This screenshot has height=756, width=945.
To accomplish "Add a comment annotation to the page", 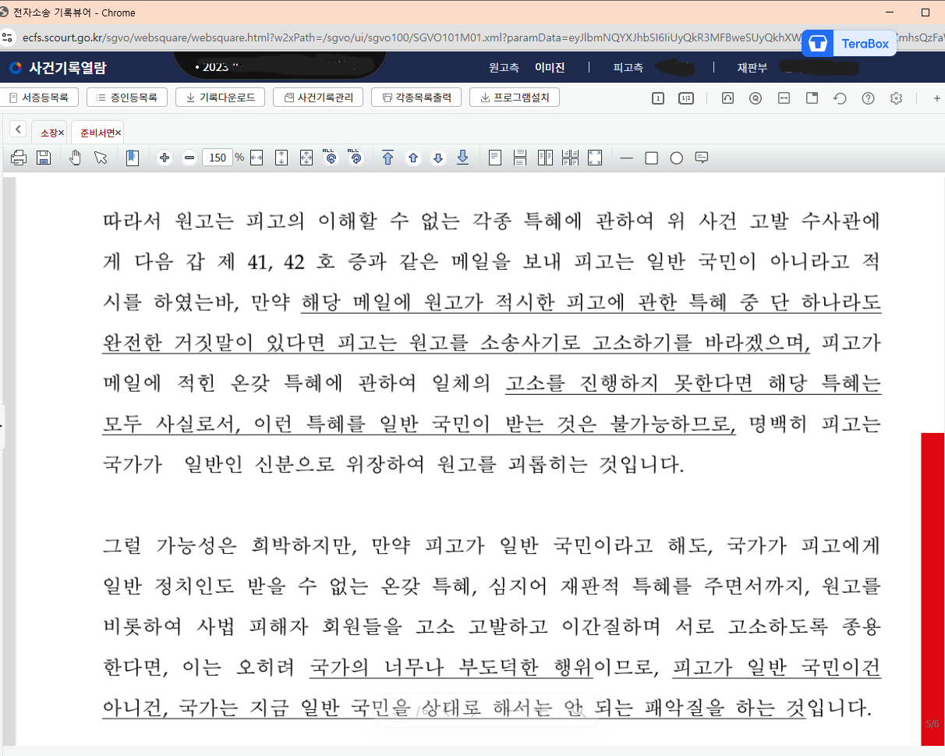I will (701, 157).
